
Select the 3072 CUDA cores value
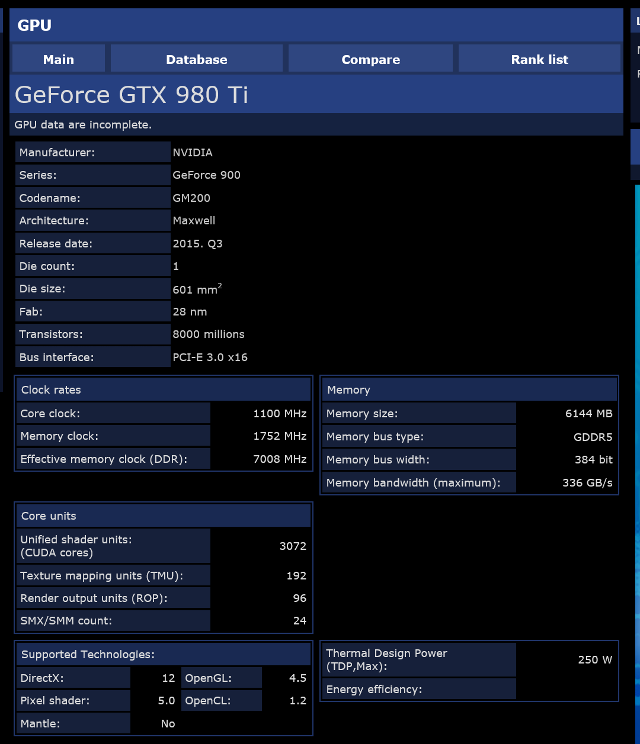coord(293,546)
